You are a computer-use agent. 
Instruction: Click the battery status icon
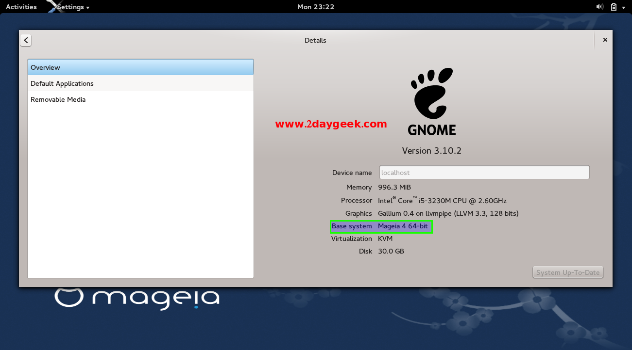coord(614,7)
